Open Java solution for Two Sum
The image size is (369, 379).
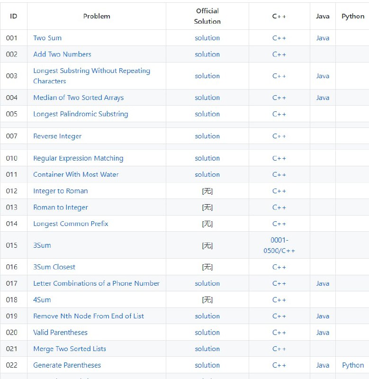(x=323, y=38)
